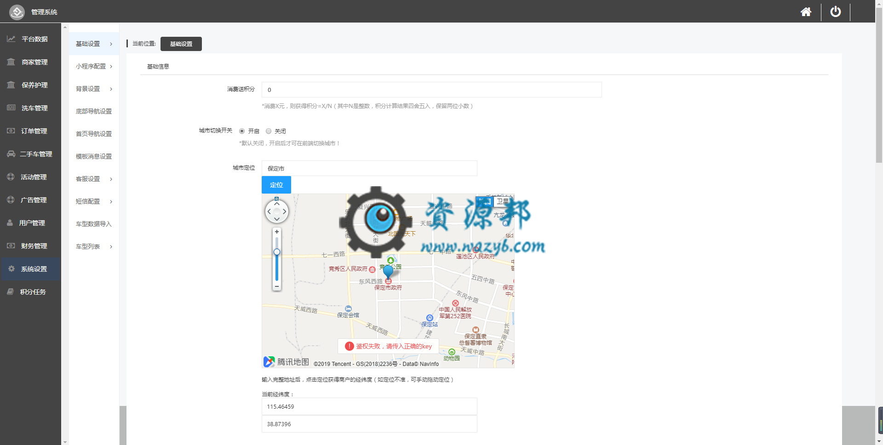Viewport: 883px width, 445px height.
Task: Click the 积分任务 book icon
Action: click(x=11, y=292)
